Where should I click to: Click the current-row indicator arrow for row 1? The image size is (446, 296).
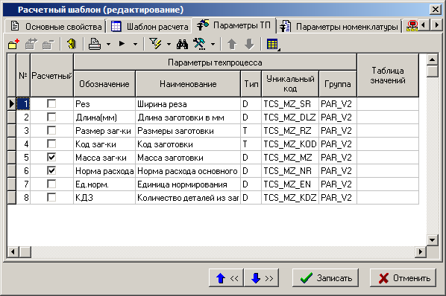tap(11, 104)
